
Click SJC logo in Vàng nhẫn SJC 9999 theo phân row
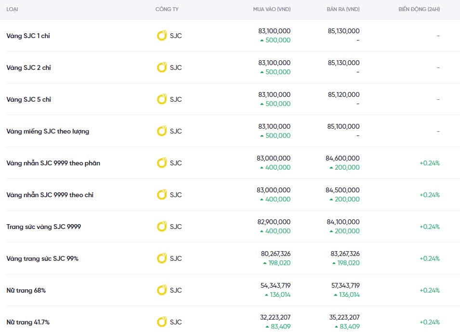pyautogui.click(x=162, y=163)
